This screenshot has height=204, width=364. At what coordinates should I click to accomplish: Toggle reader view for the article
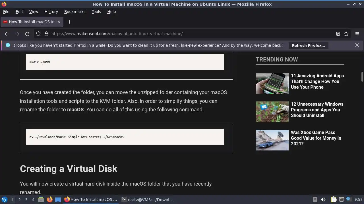[x=338, y=34]
